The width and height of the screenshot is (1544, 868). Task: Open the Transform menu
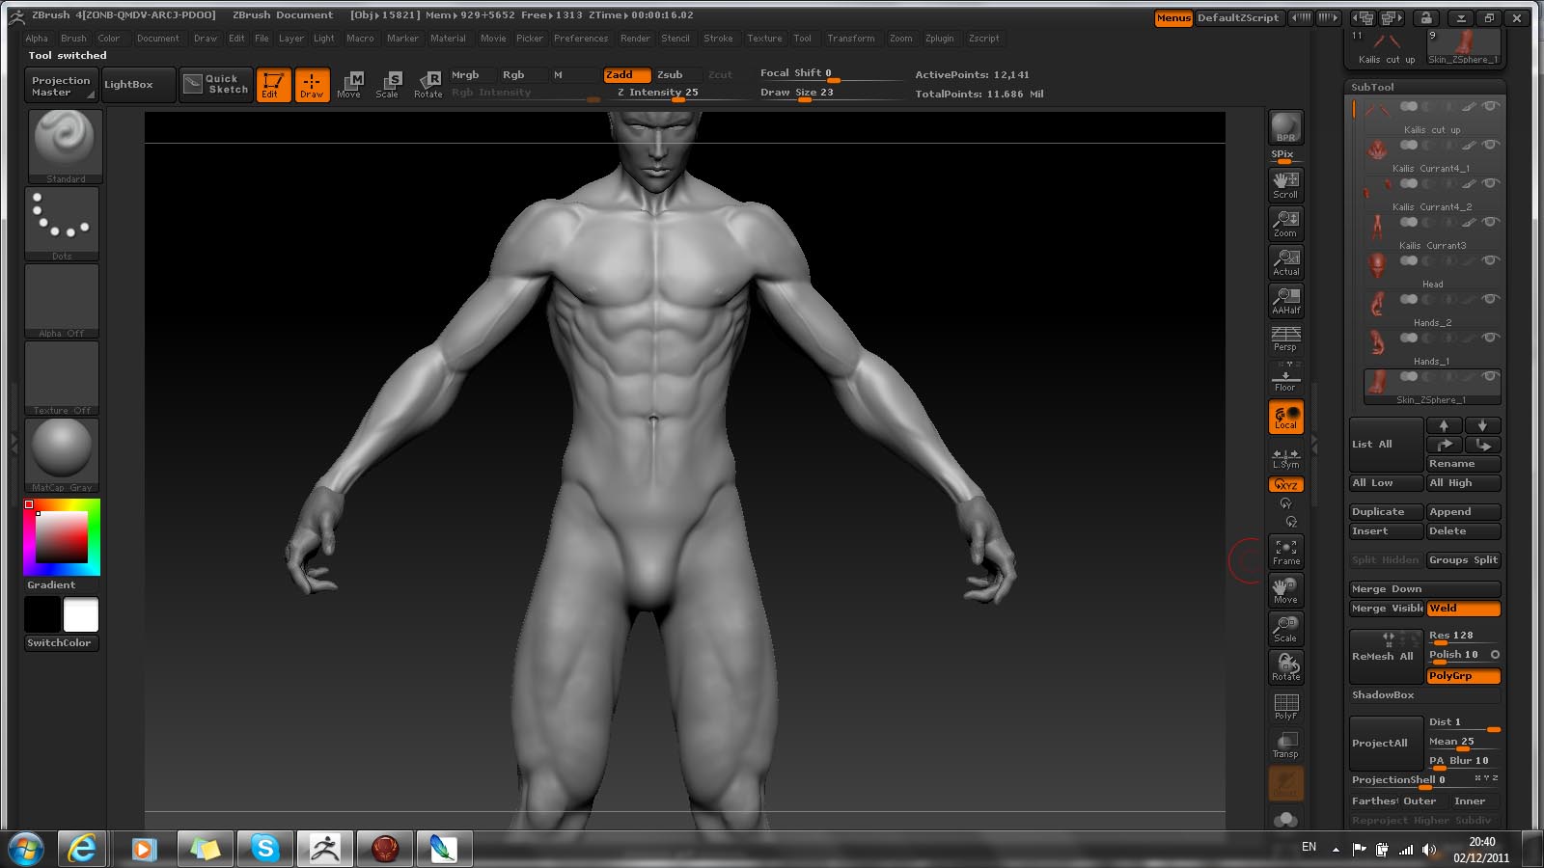pos(851,39)
